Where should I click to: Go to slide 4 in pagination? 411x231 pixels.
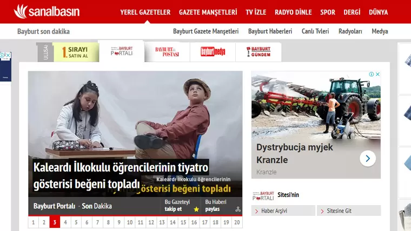tap(65, 222)
